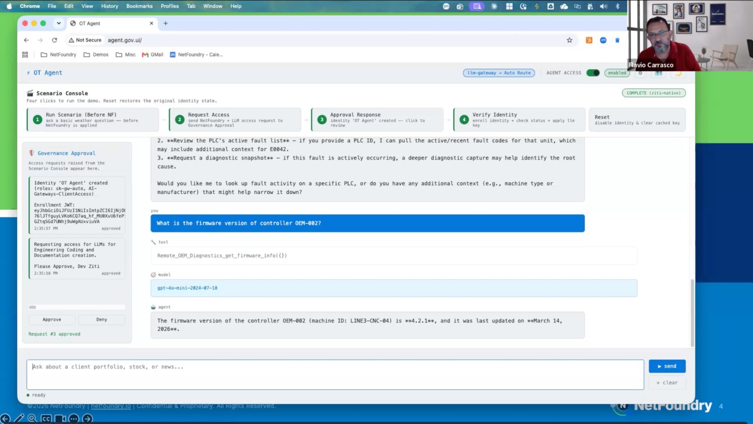The width and height of the screenshot is (753, 424).
Task: Focus the chat message input field
Action: tap(335, 375)
